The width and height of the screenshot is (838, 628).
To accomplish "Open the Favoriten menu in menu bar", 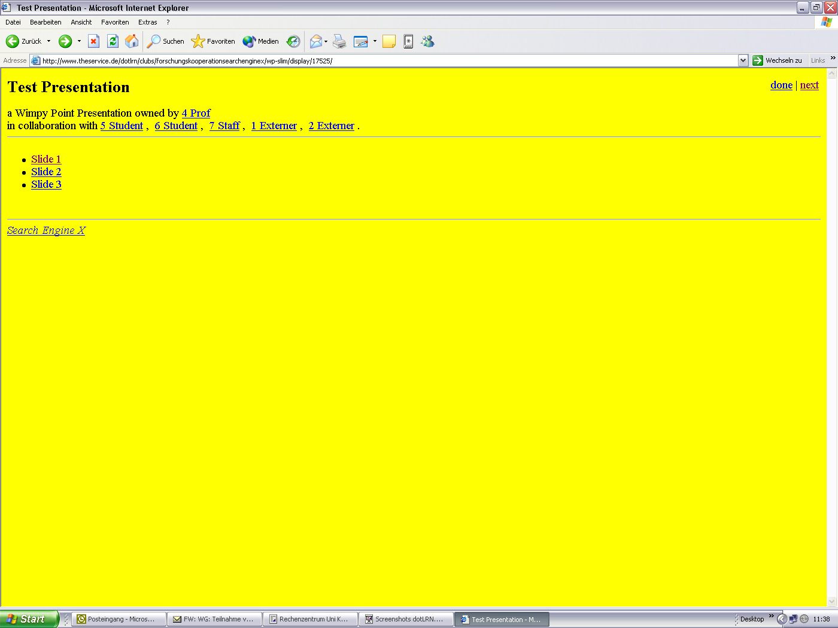I will 115,22.
